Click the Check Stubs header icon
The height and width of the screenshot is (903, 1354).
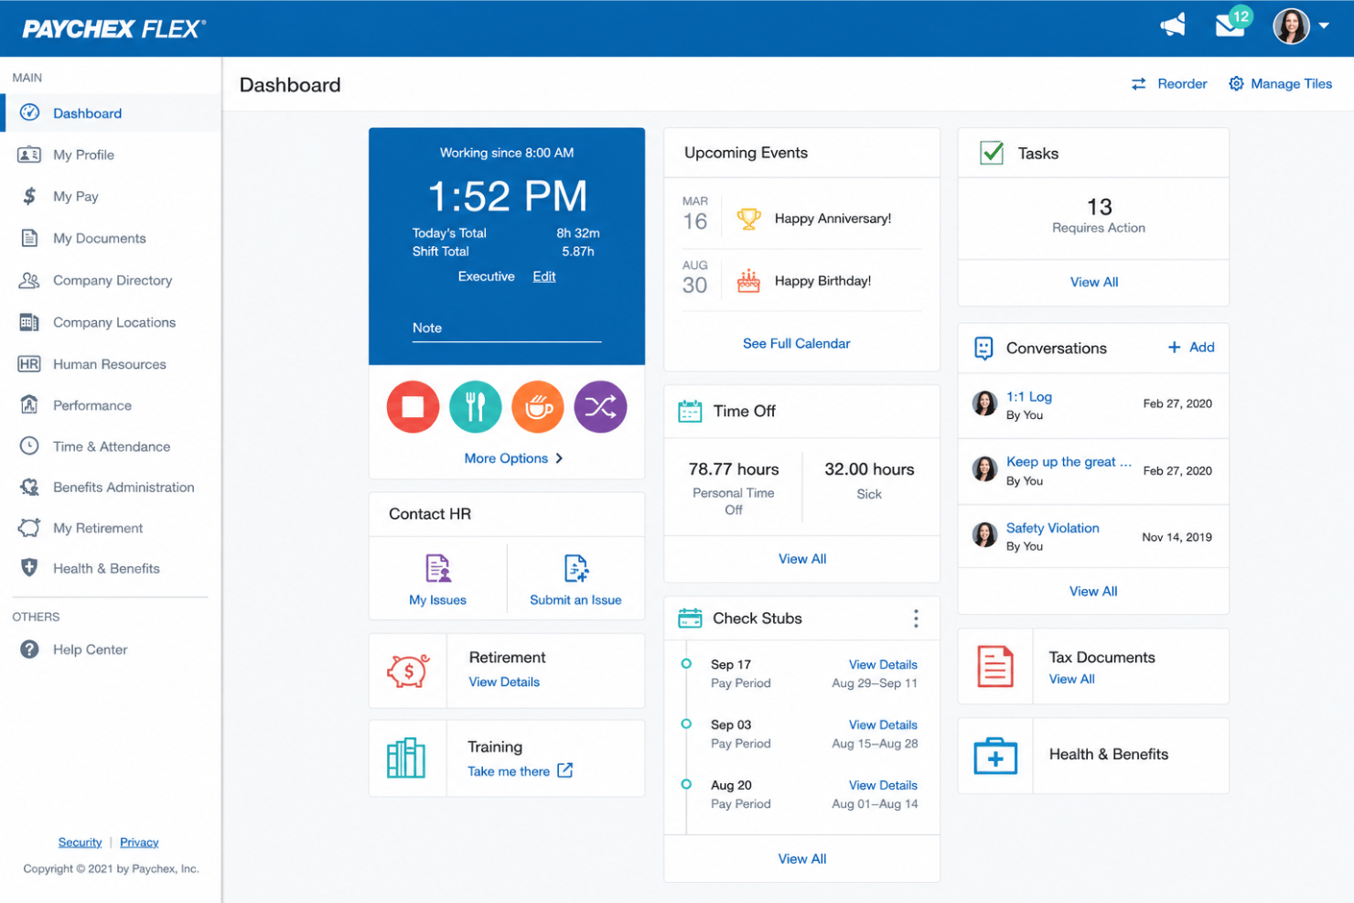click(x=690, y=618)
